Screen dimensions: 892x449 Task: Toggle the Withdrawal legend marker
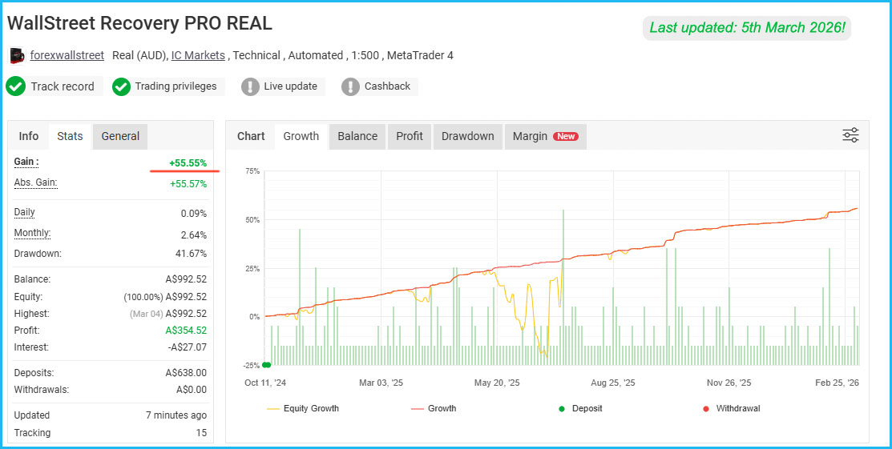tap(731, 408)
